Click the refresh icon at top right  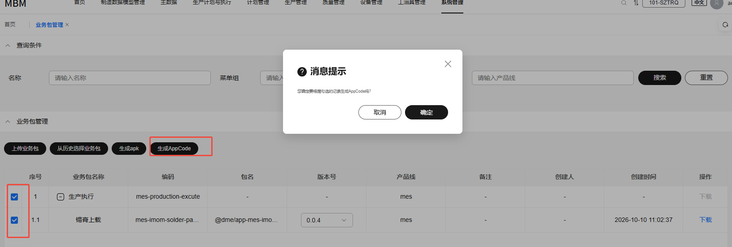725,25
